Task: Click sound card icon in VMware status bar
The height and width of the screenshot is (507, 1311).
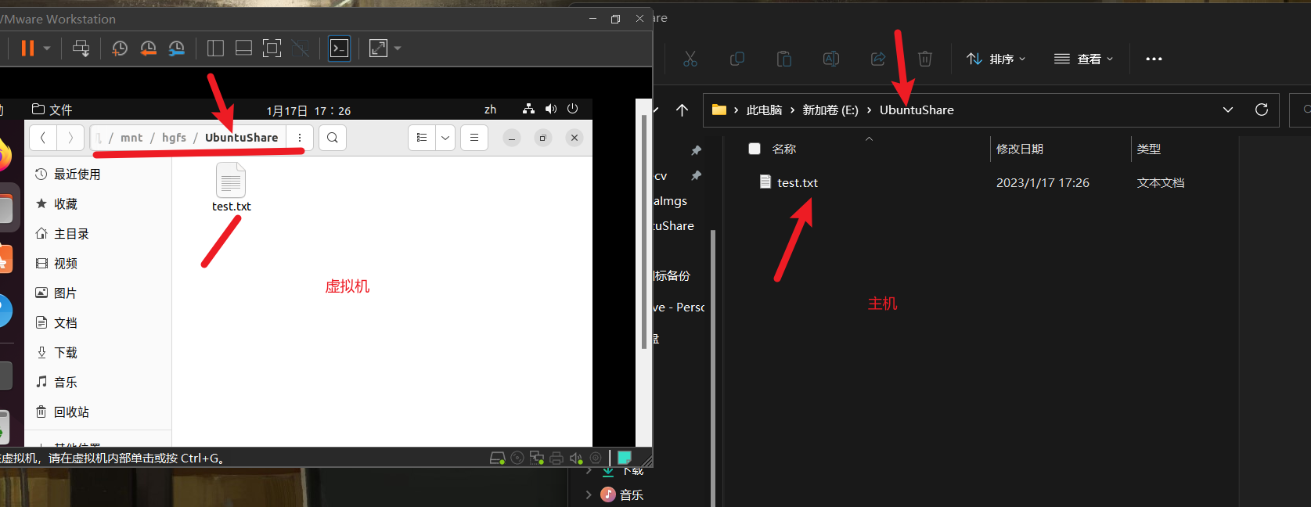Action: pyautogui.click(x=577, y=458)
